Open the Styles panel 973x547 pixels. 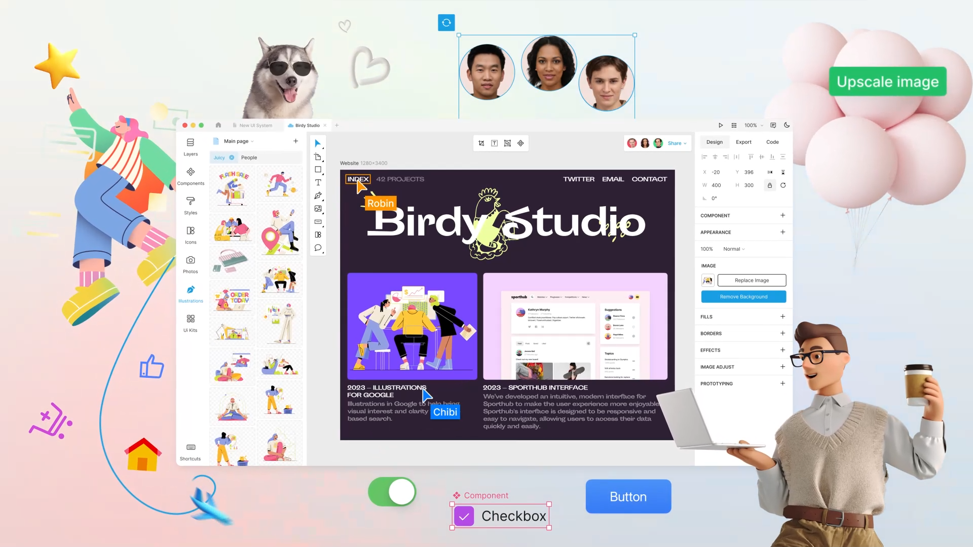coord(191,206)
